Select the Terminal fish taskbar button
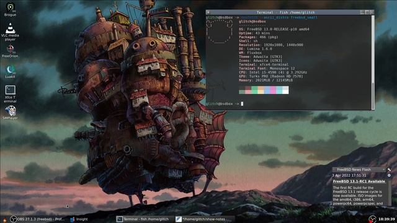This screenshot has width=397, height=223. click(143, 219)
